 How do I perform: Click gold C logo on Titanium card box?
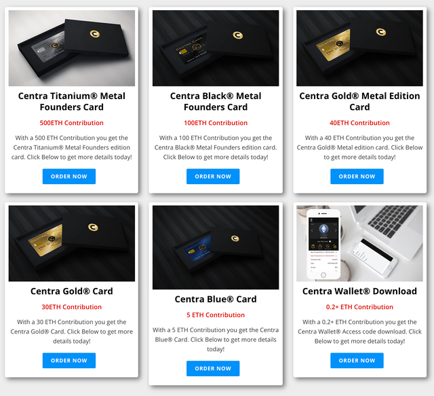click(95, 34)
